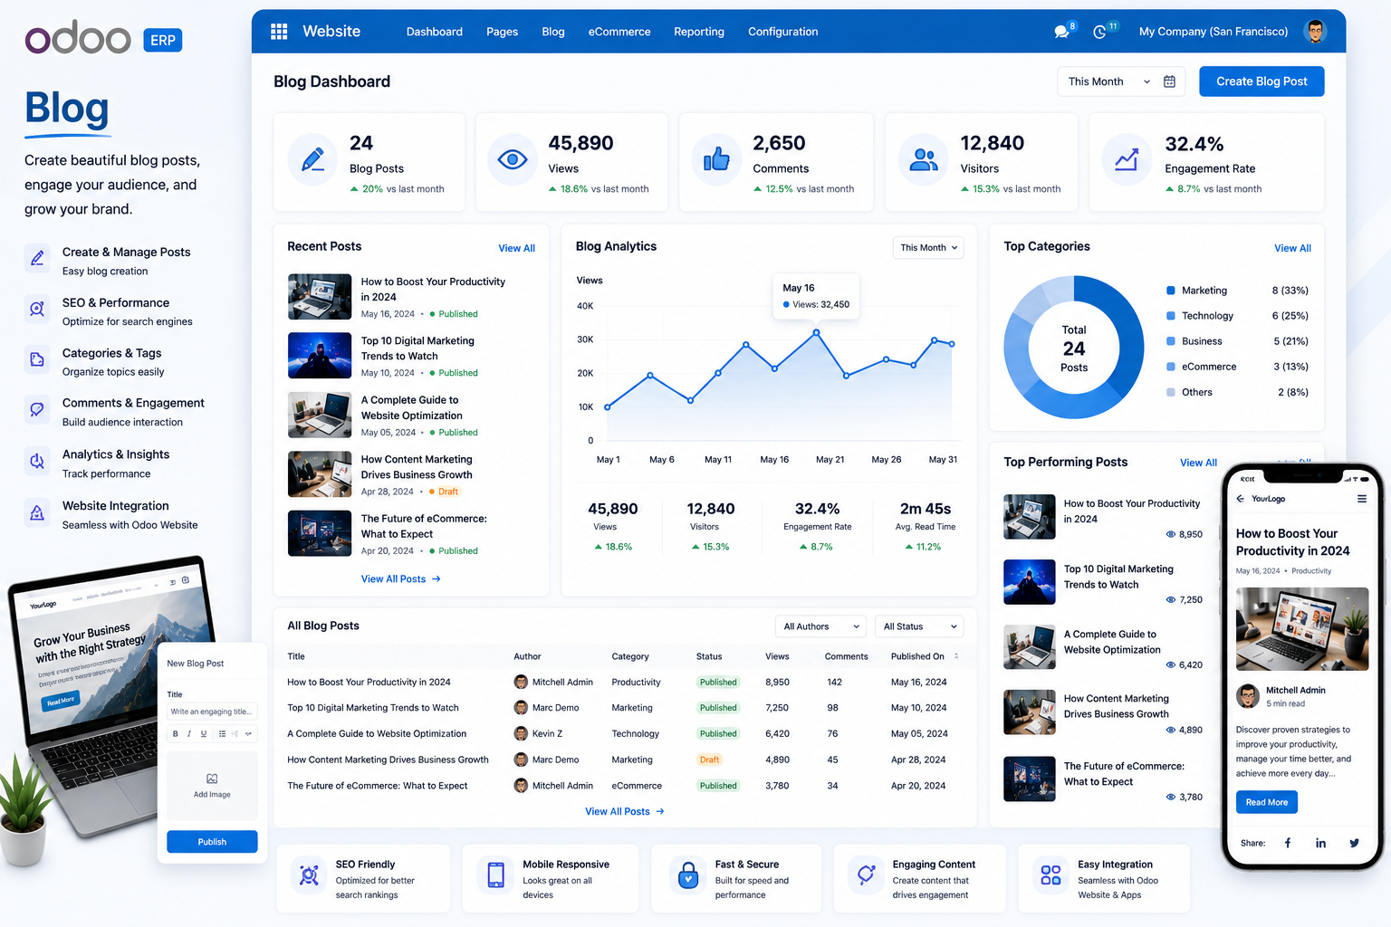Click the SEO & Performance icon
This screenshot has height=927, width=1391.
(37, 310)
